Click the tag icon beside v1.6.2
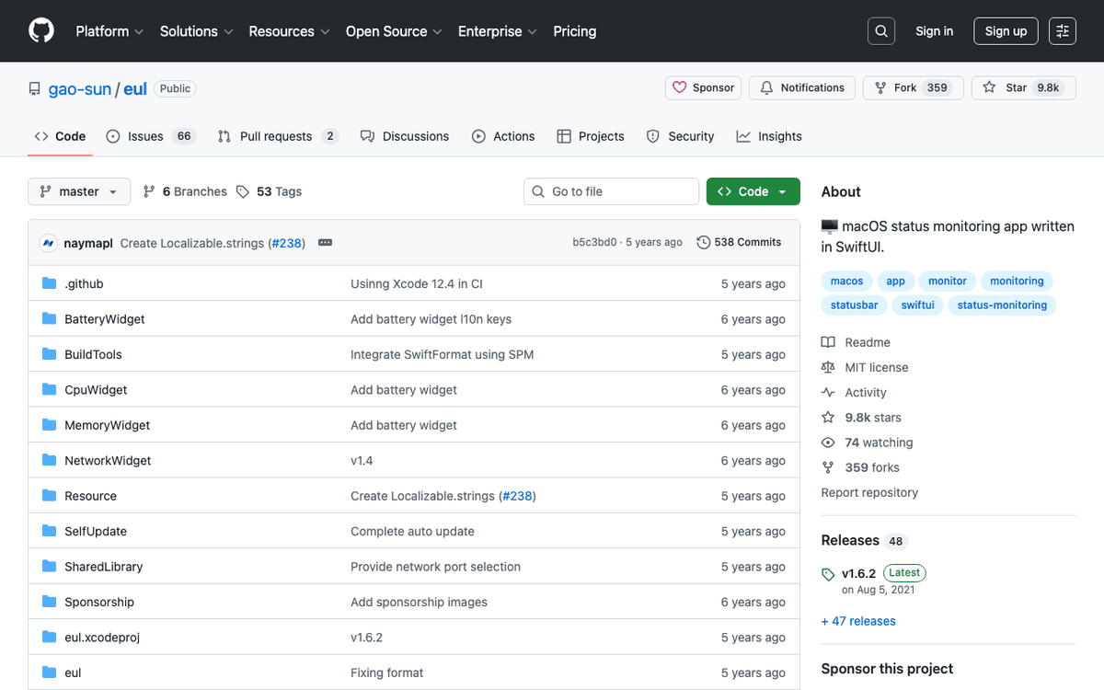Image resolution: width=1104 pixels, height=690 pixels. 827,573
